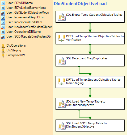This screenshot has height=135, width=127.
Task: Select the EnterpriseDW connection icon
Action: click(3, 55)
